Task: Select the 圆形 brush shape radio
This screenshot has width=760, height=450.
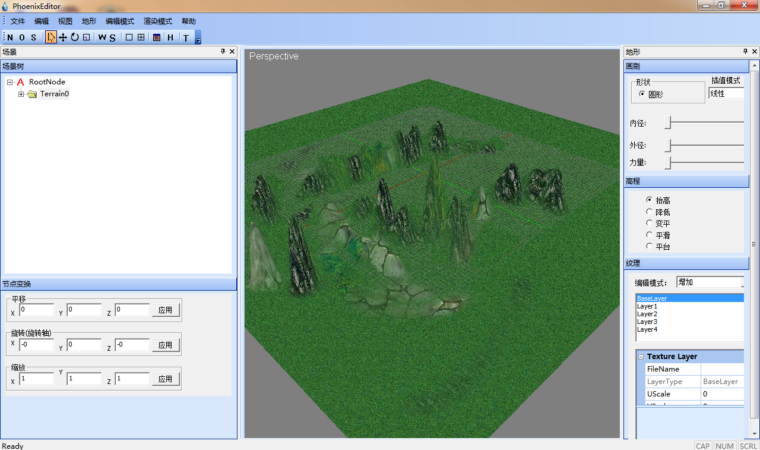Action: click(x=642, y=94)
